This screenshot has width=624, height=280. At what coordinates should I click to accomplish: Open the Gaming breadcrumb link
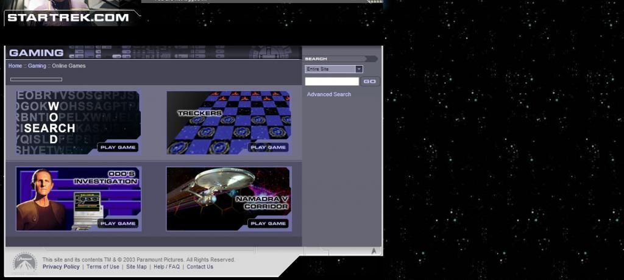(x=37, y=66)
